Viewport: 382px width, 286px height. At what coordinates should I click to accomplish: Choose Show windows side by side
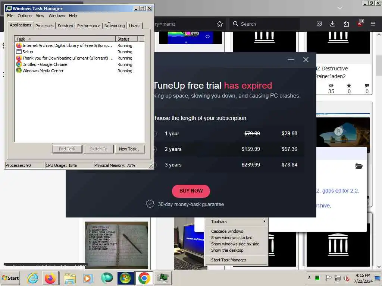pos(236,244)
